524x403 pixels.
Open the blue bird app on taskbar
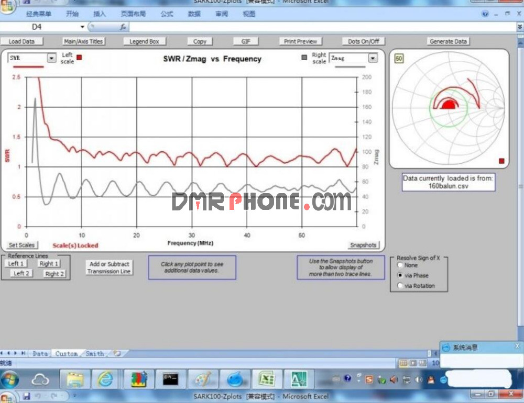click(235, 379)
